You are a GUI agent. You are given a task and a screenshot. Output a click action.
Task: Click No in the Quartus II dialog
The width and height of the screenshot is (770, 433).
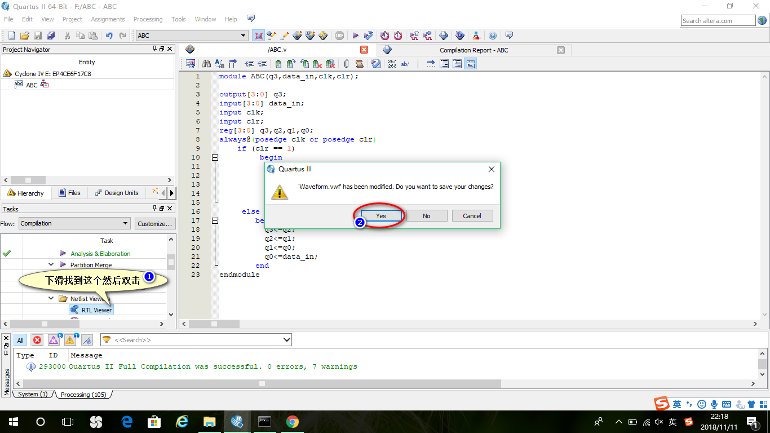click(427, 216)
